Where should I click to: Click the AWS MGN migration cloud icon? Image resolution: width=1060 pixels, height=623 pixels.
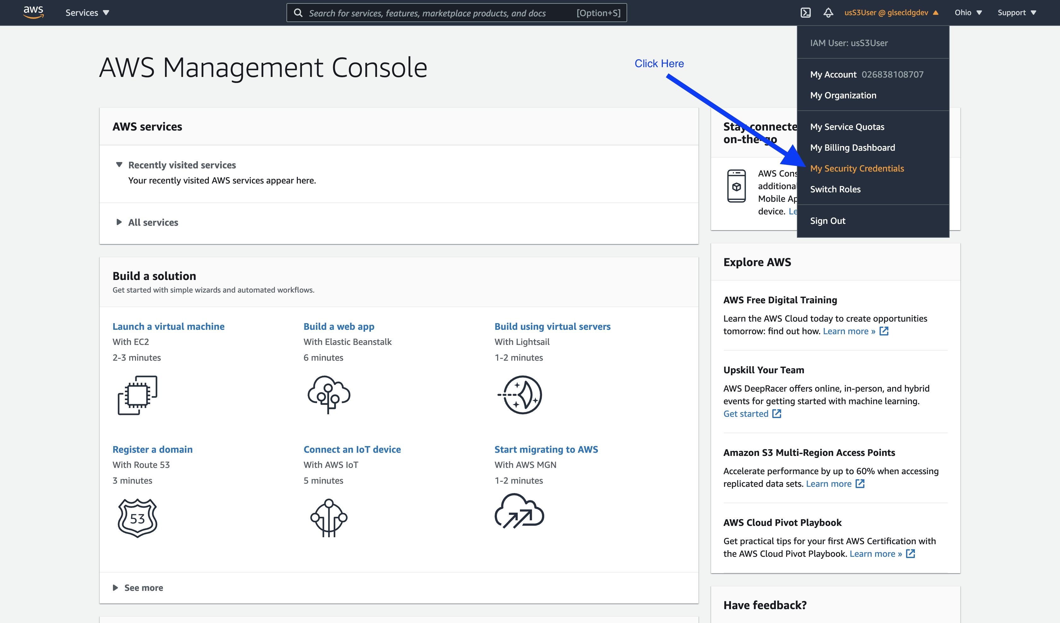(x=520, y=511)
